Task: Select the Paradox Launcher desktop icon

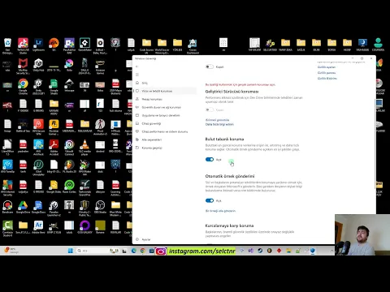Action: [54, 208]
